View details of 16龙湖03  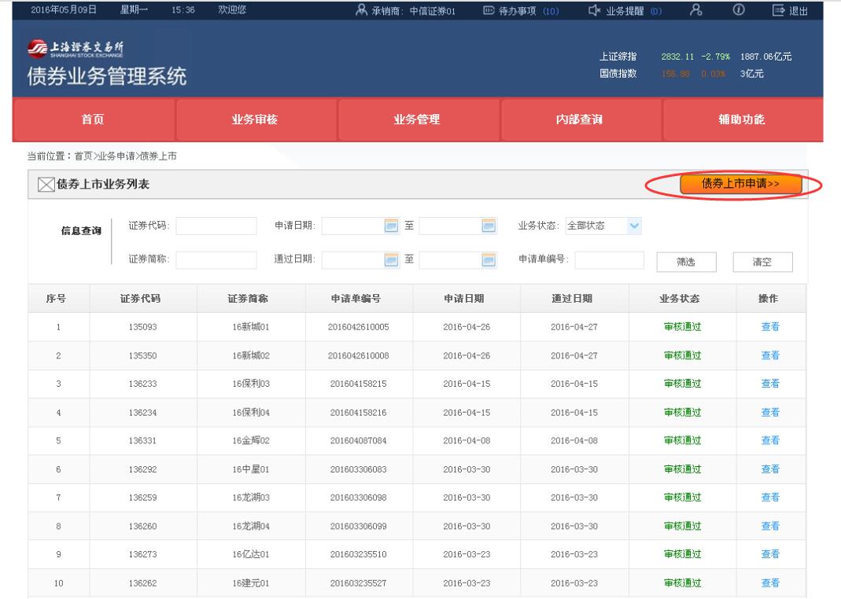pyautogui.click(x=770, y=498)
